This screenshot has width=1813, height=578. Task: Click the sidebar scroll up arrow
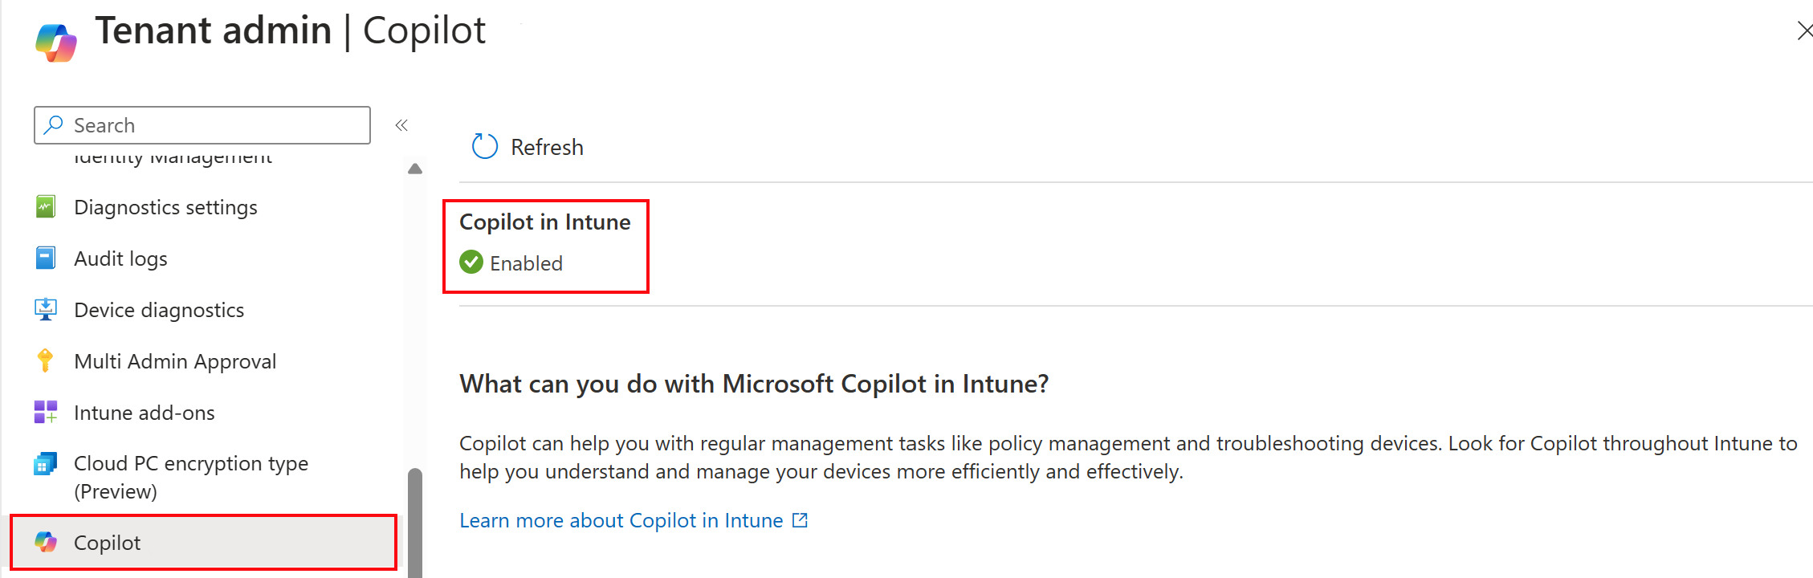pos(415,169)
